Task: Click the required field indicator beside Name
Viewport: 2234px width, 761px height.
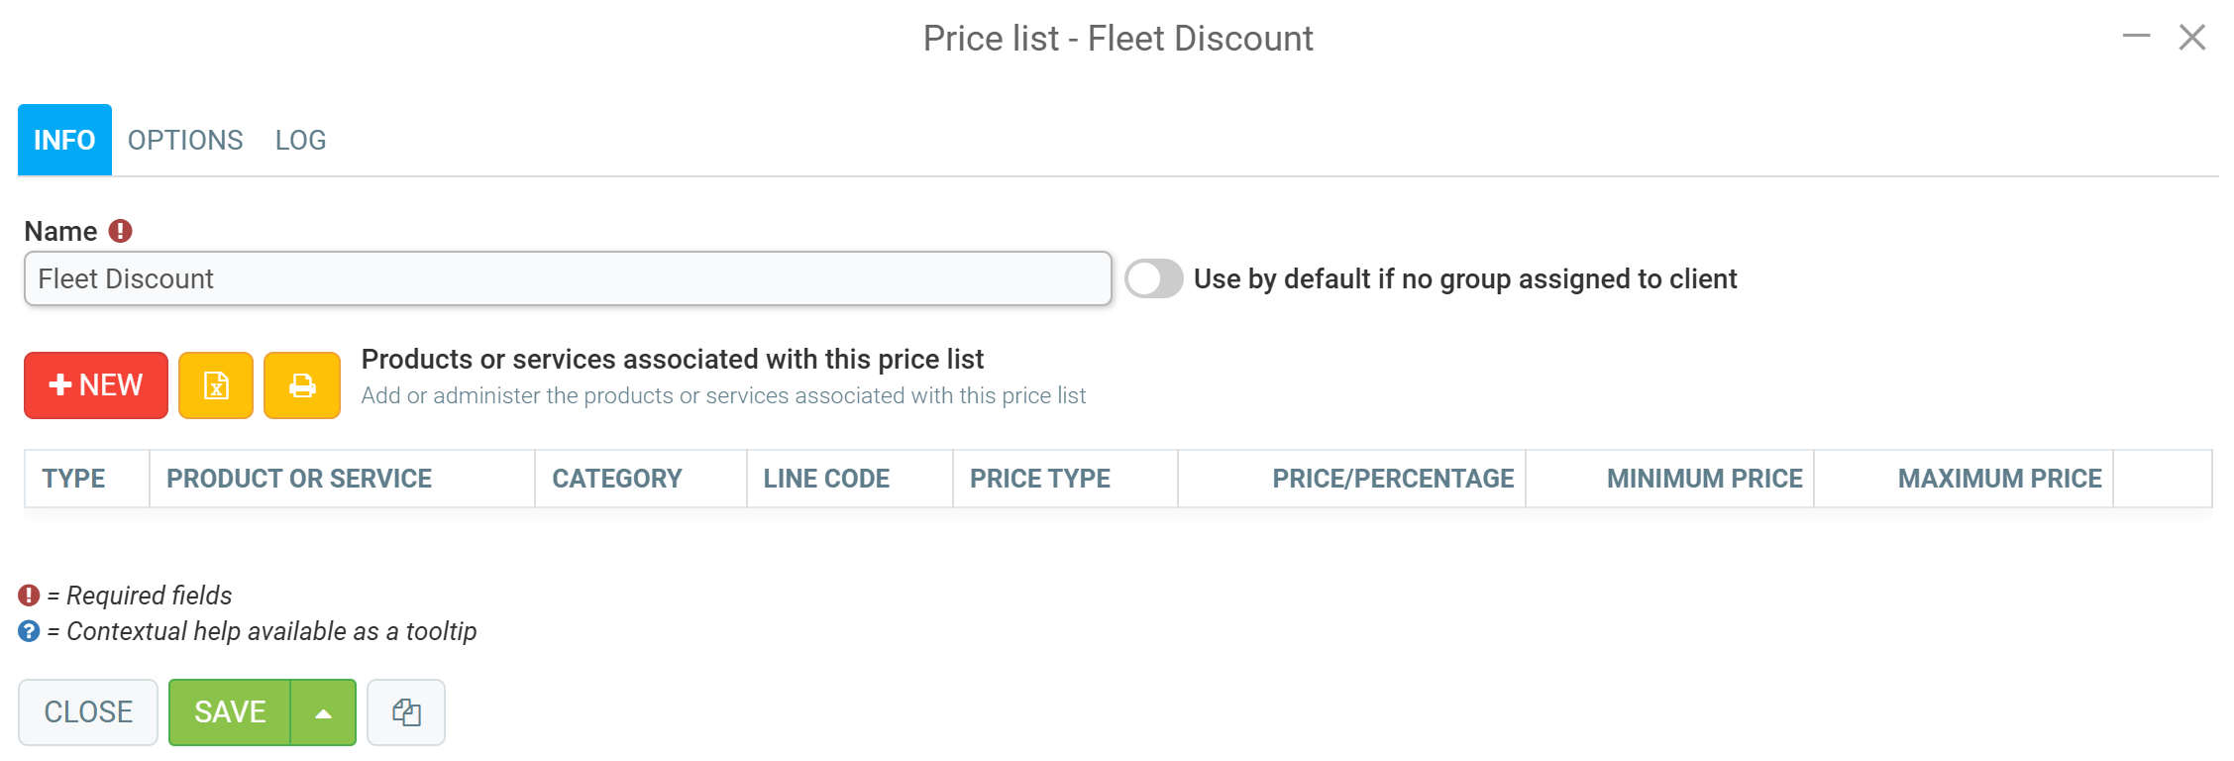Action: (x=118, y=230)
